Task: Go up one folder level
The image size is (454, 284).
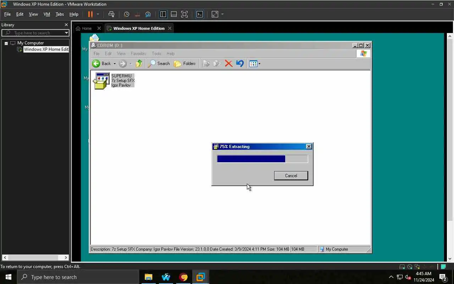Action: [139, 64]
